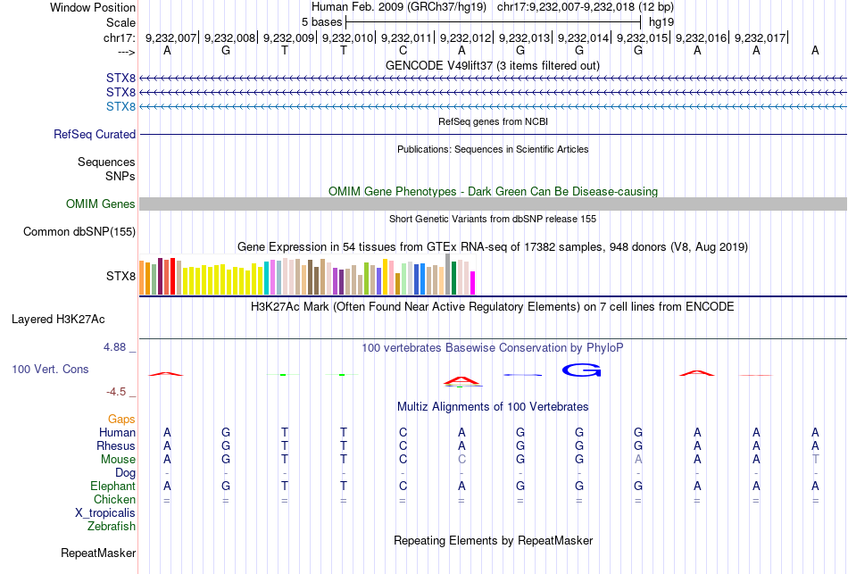Click the 100 vertebrates Basewise Conservation title
848x574 pixels.
point(492,348)
